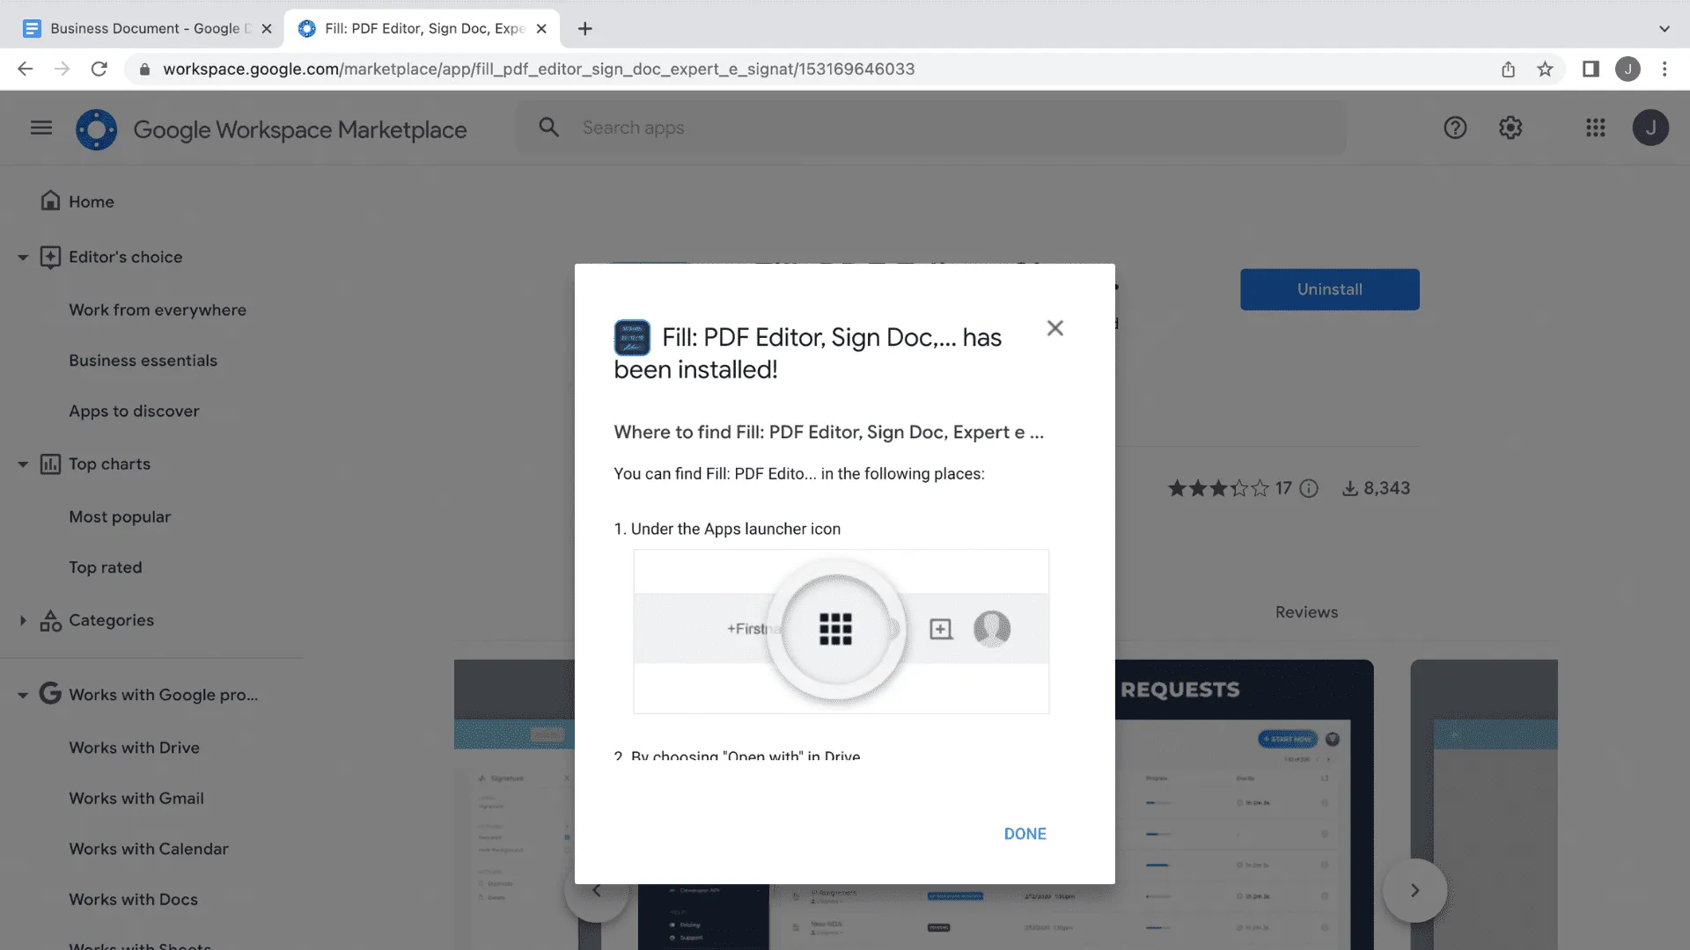Viewport: 1690px width, 950px height.
Task: Expand the Categories section
Action: coord(24,620)
